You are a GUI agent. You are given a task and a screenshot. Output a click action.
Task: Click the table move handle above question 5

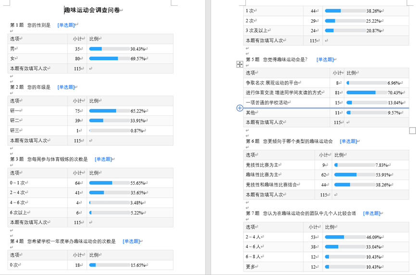240,64
